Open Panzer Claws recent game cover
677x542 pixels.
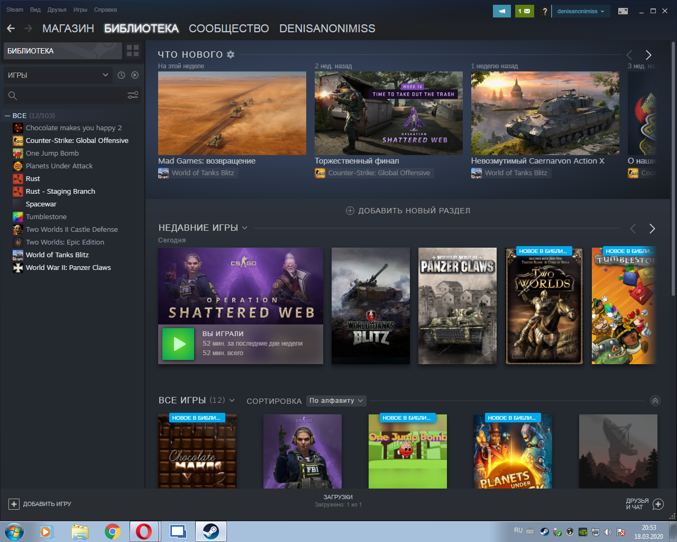[458, 306]
